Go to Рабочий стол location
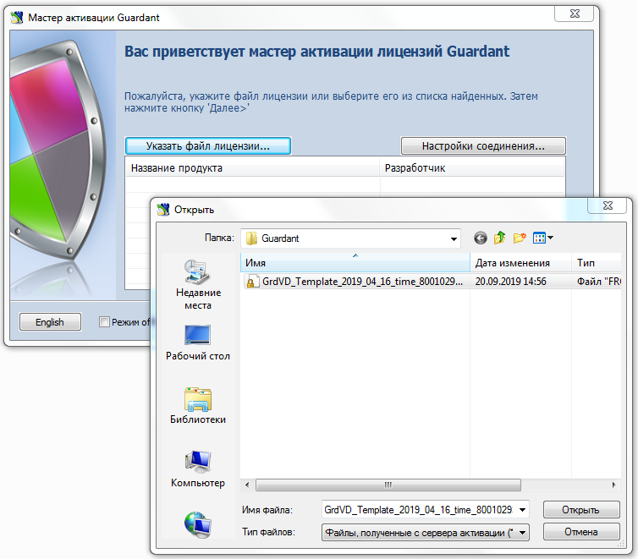This screenshot has width=638, height=559. tap(198, 342)
